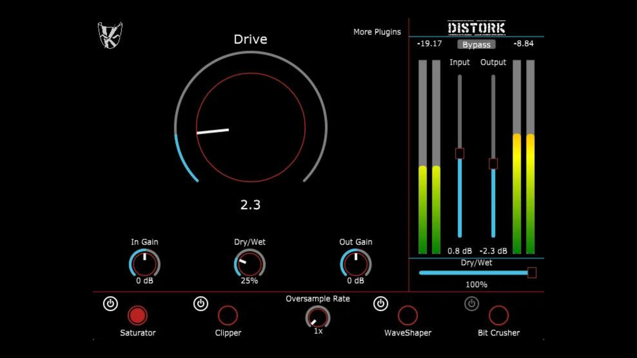
Task: Open the More Plugins link
Action: click(x=377, y=32)
